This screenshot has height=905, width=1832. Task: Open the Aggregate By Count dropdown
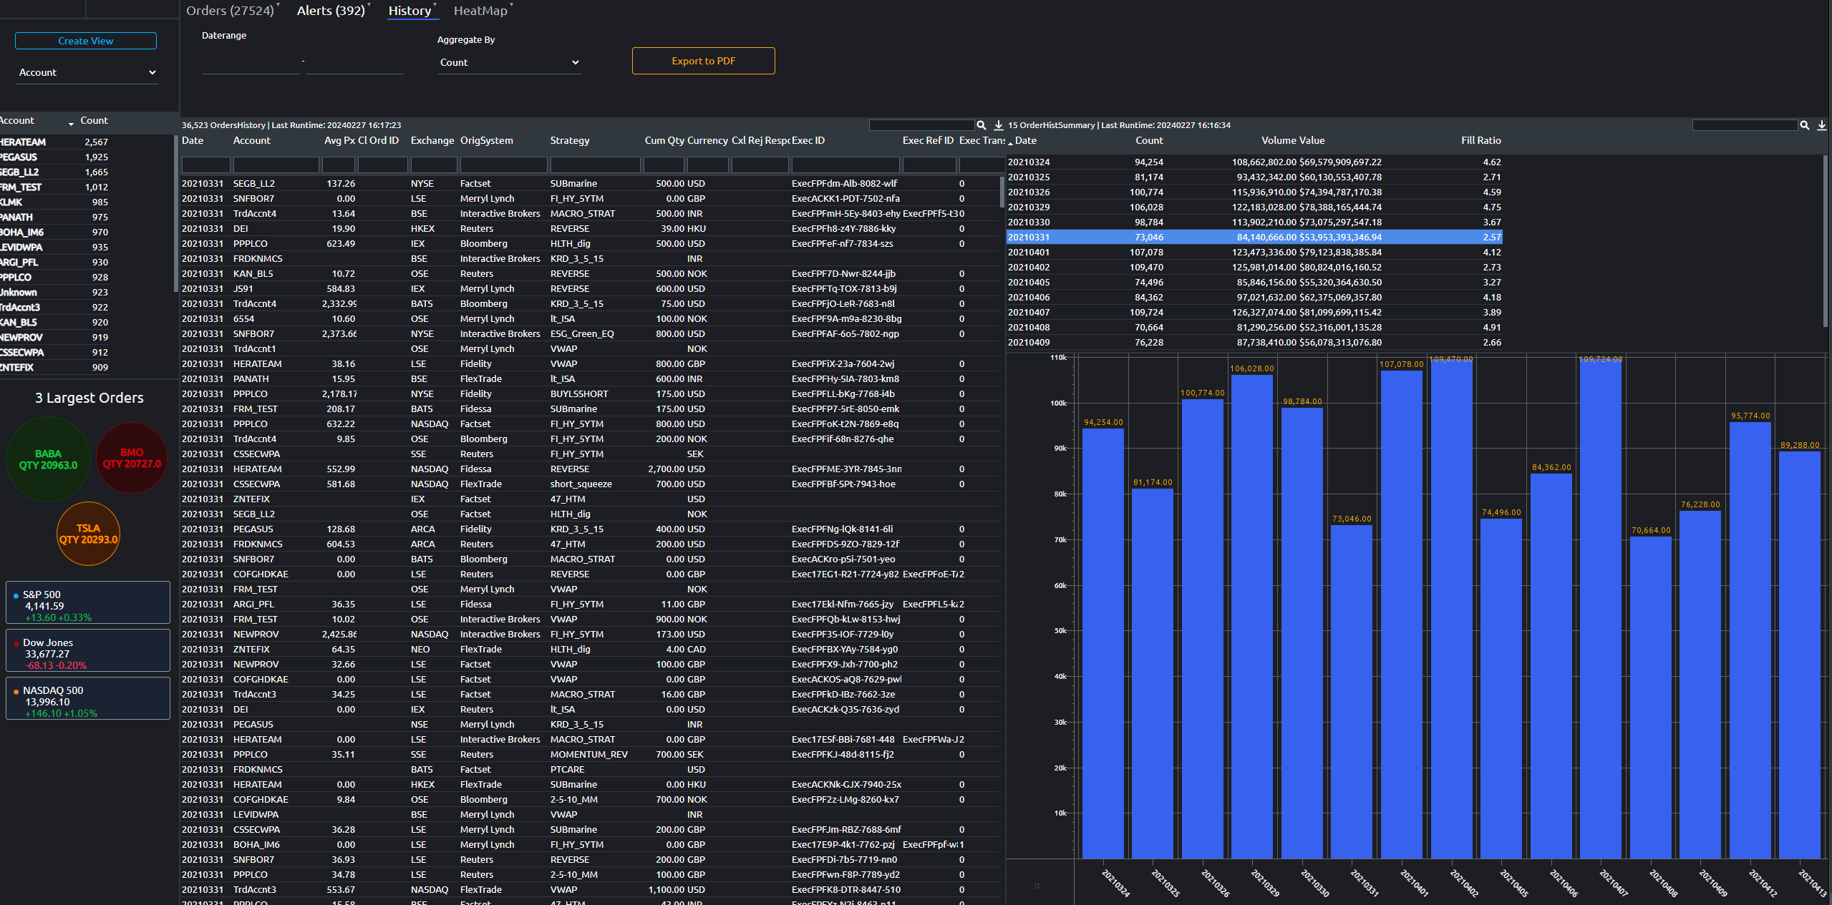509,62
